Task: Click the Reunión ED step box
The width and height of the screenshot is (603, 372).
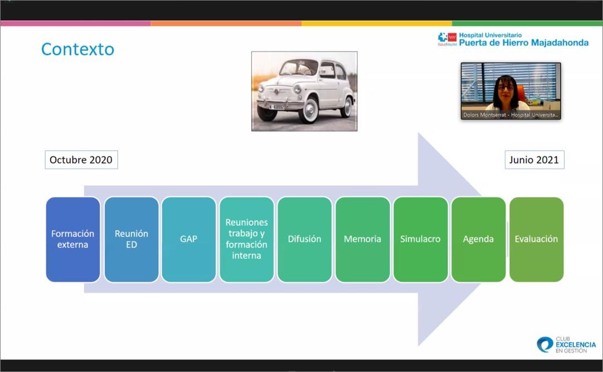Action: (x=132, y=239)
